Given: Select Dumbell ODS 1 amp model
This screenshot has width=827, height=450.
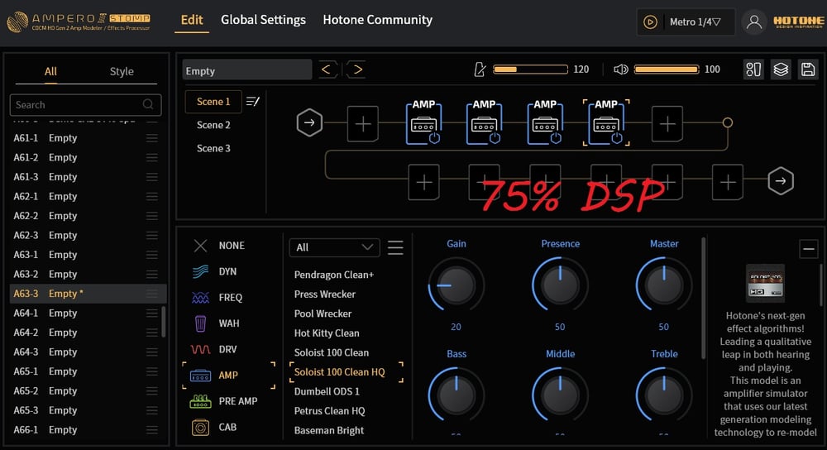Looking at the screenshot, I should pos(327,391).
